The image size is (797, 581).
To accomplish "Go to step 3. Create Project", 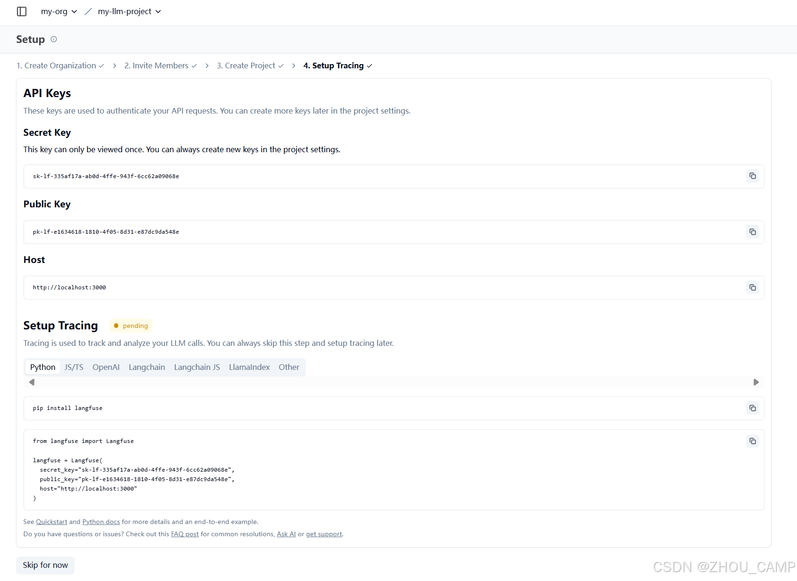I will [250, 65].
